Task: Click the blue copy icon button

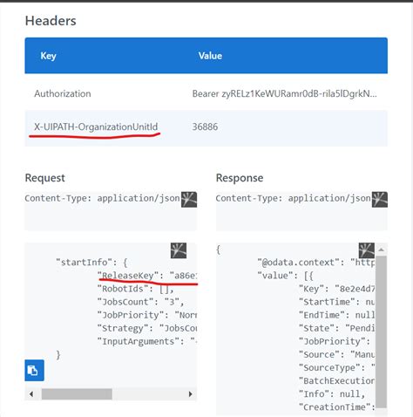Action: 34,370
